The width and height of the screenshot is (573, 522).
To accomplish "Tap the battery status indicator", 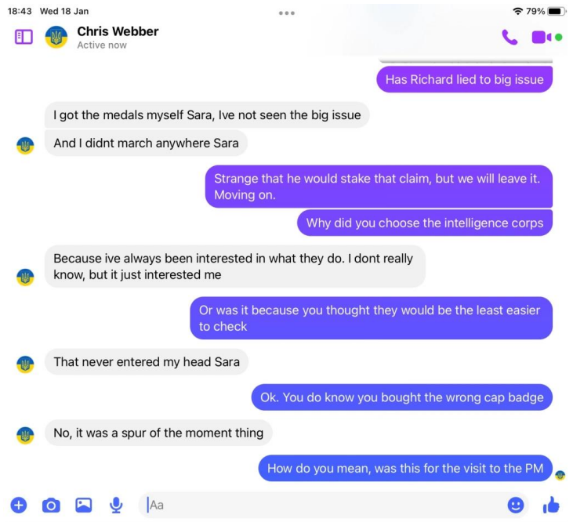I will click(557, 11).
